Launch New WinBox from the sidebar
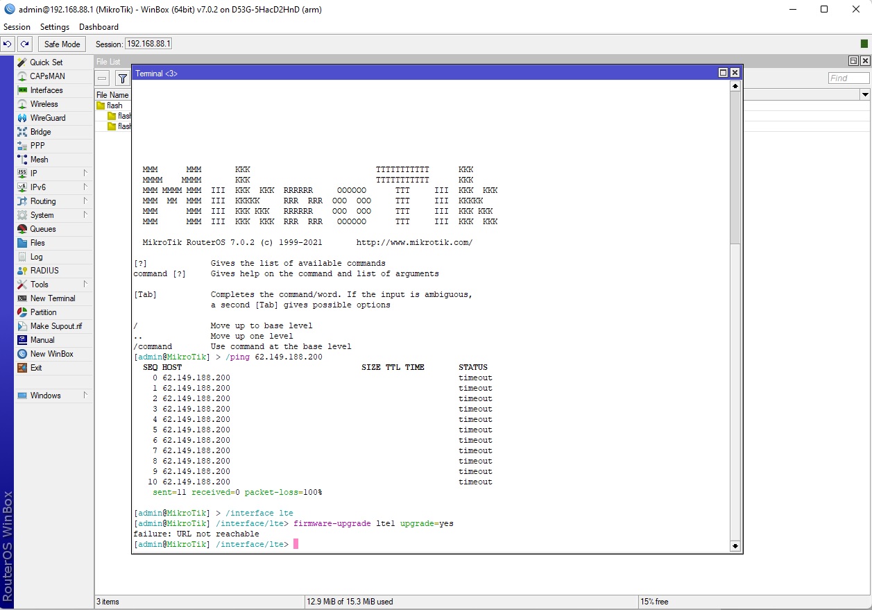Screen dimensions: 872x610 point(53,354)
